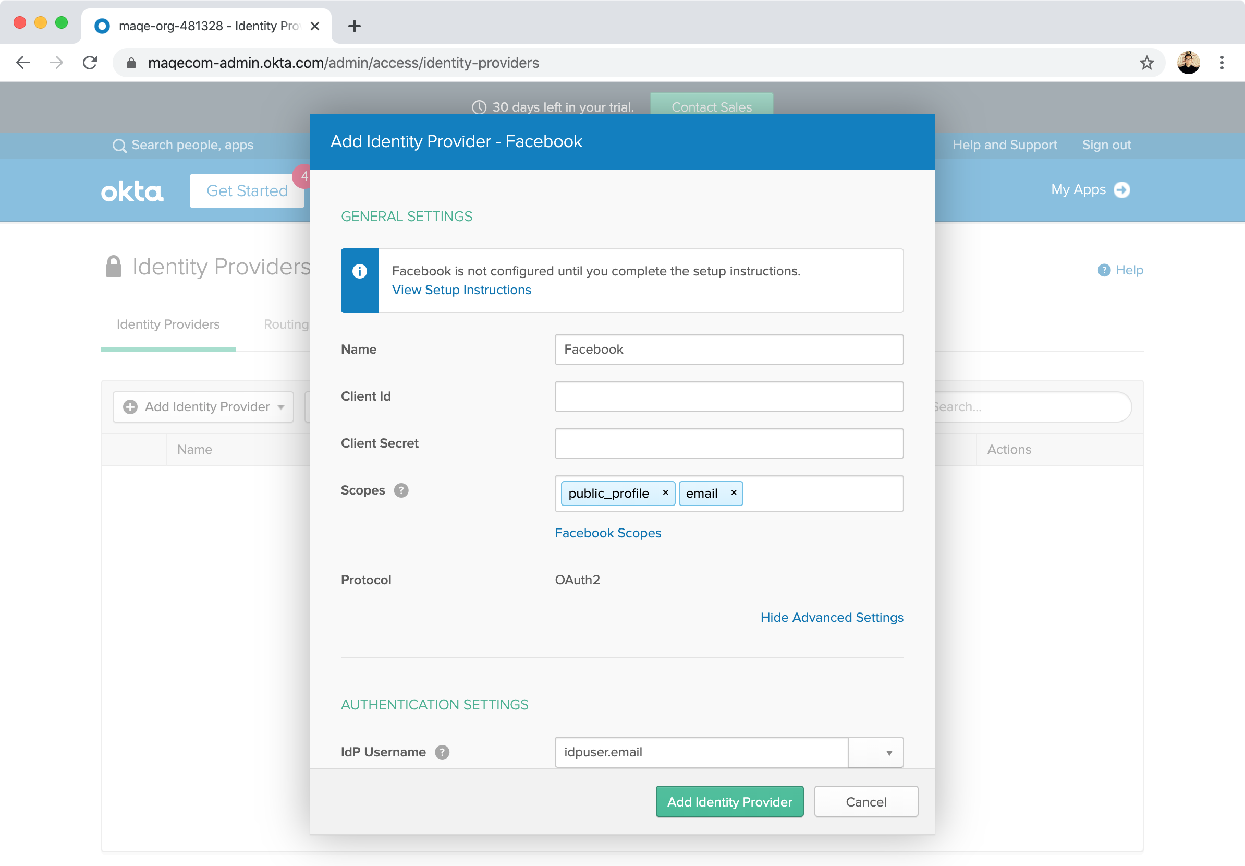This screenshot has width=1245, height=866.
Task: Open a new browser tab
Action: [354, 26]
